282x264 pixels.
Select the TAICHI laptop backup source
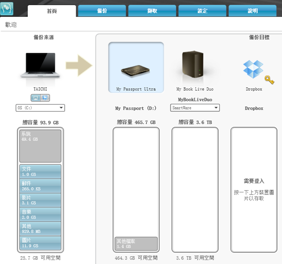(40, 66)
